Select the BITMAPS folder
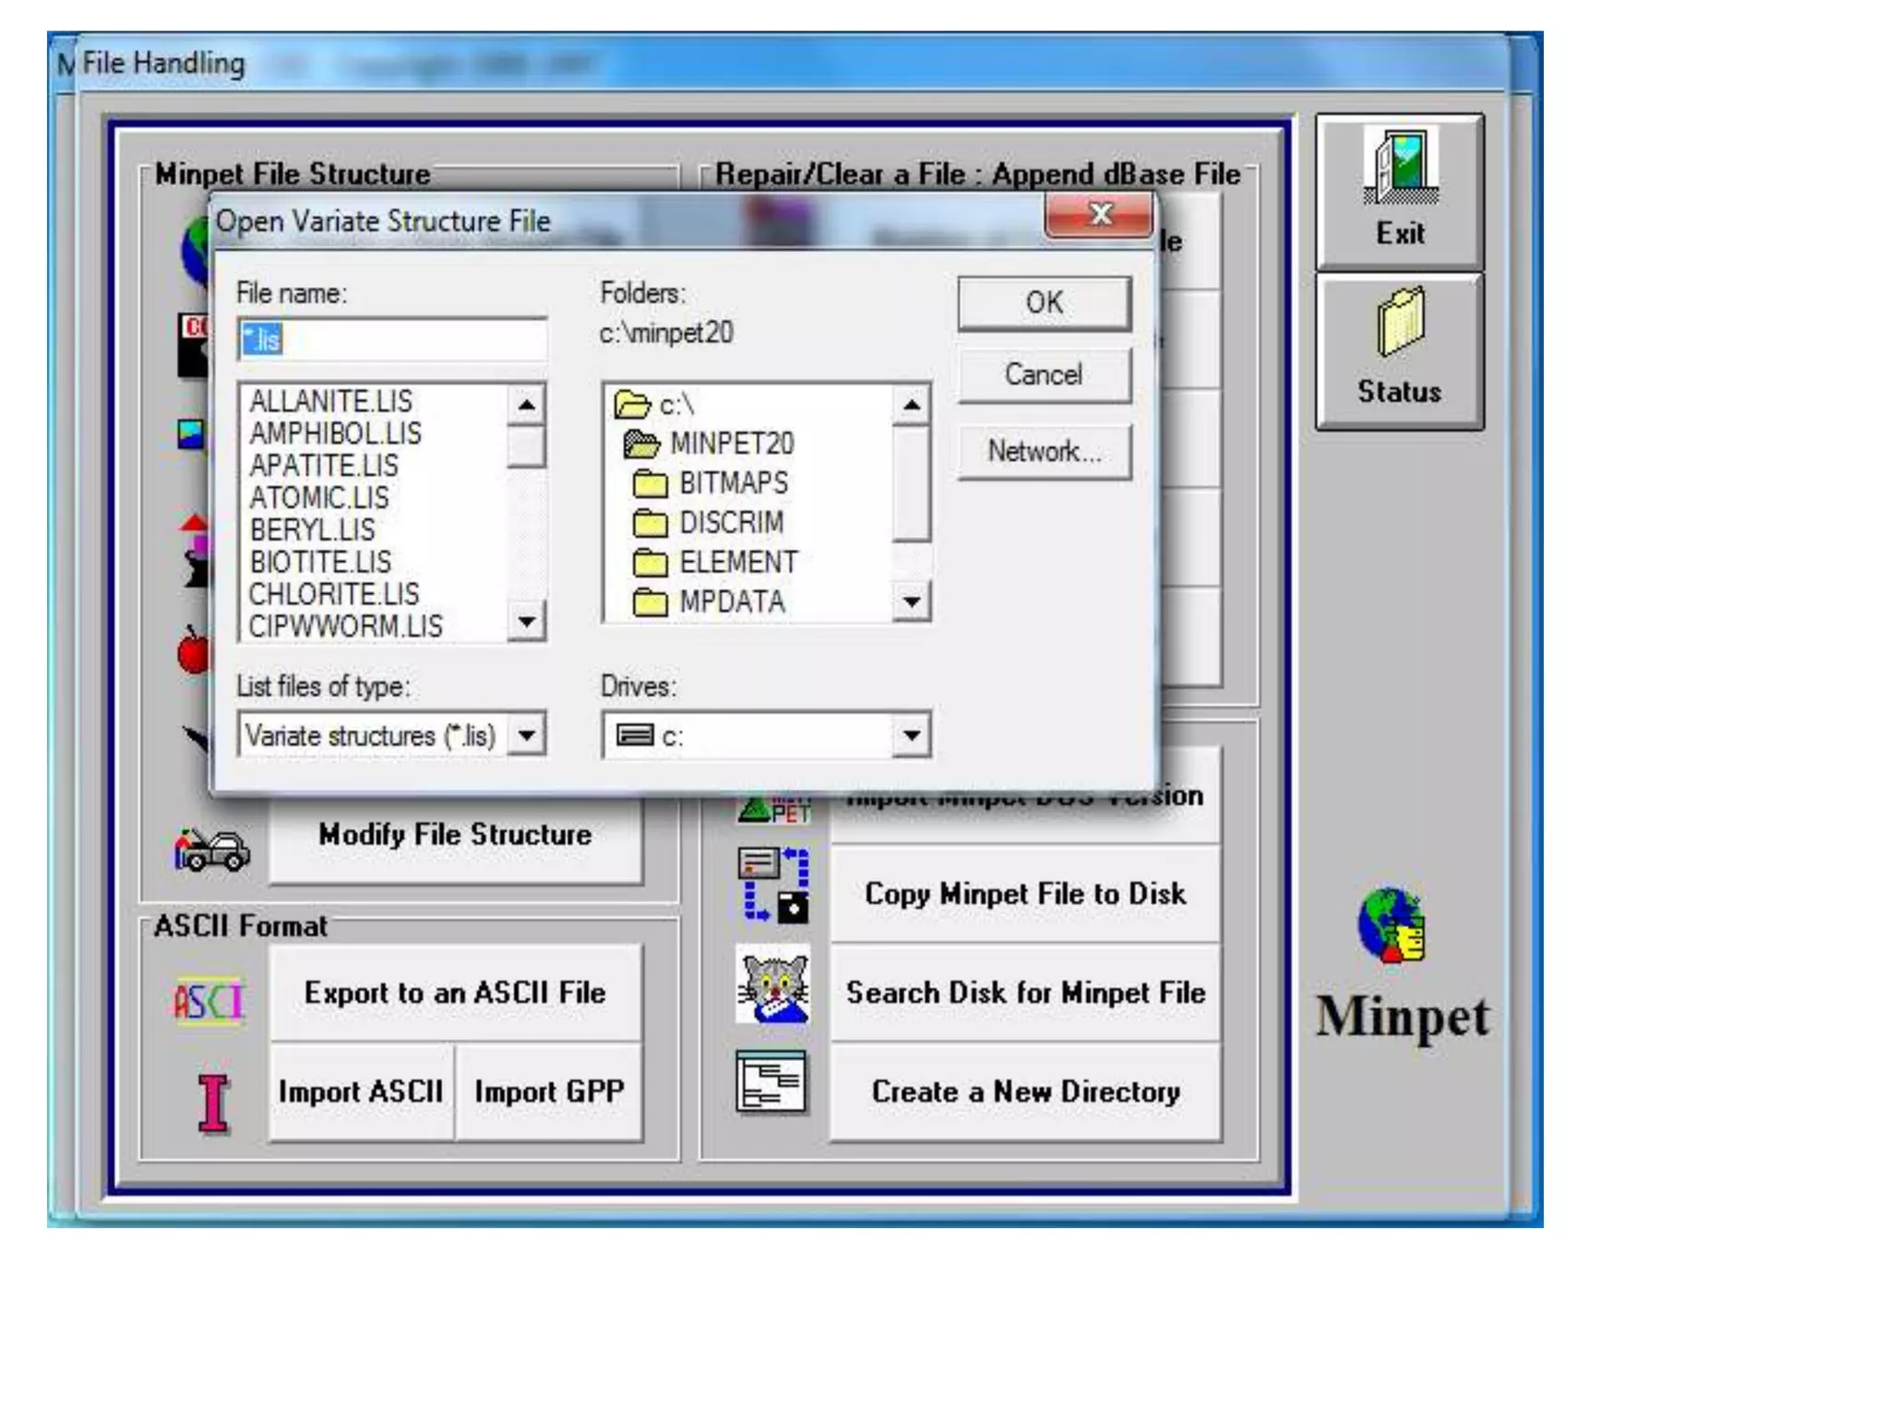This screenshot has width=1890, height=1417. pos(733,482)
